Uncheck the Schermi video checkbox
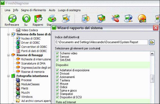Screen dimensions: 160x104 click(x=57, y=53)
